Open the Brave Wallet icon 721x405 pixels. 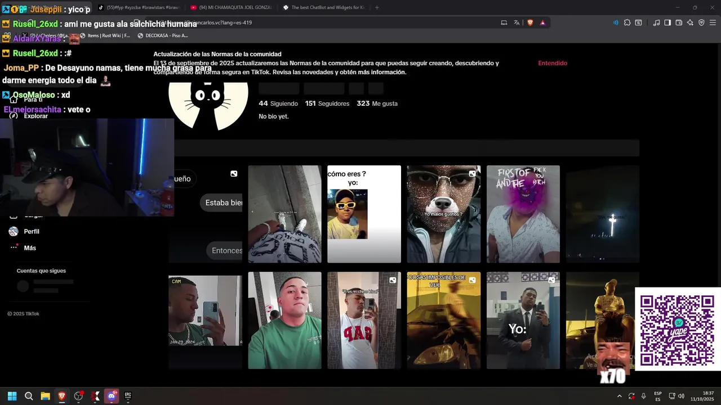(679, 22)
